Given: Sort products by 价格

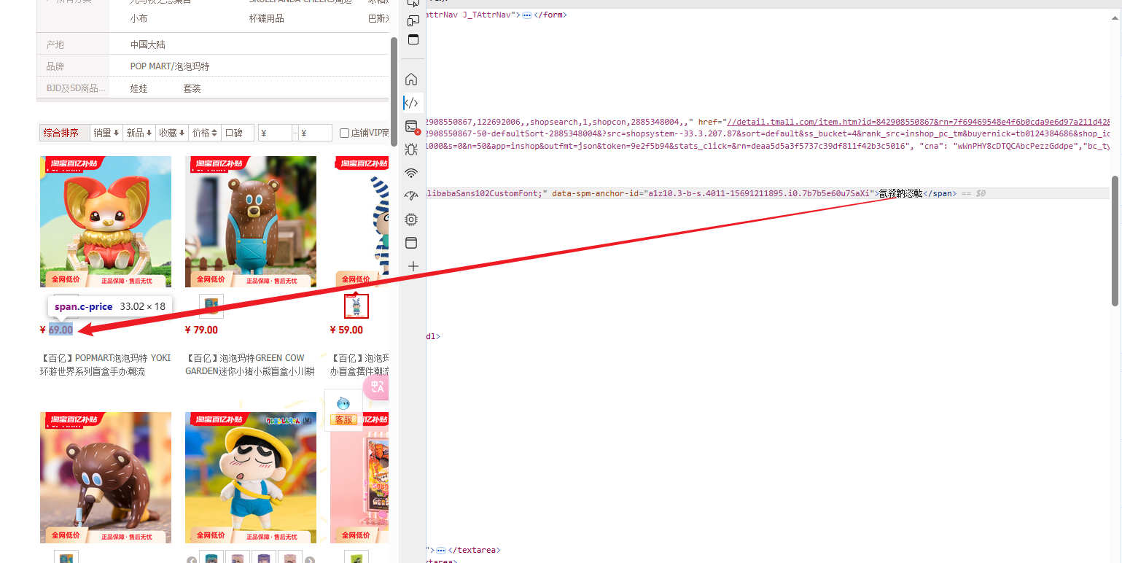Looking at the screenshot, I should click(205, 133).
